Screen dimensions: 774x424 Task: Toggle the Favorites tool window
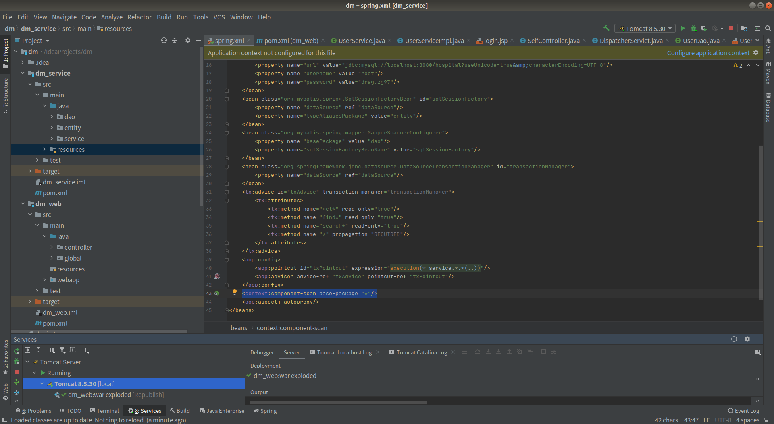[x=6, y=357]
